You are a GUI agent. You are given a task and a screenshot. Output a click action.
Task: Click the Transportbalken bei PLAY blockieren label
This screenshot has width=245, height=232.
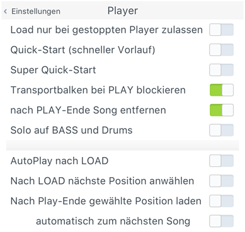[x=98, y=90]
